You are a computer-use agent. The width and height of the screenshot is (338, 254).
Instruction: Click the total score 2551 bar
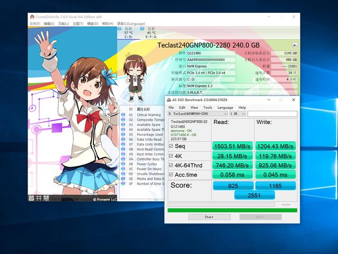(x=254, y=196)
